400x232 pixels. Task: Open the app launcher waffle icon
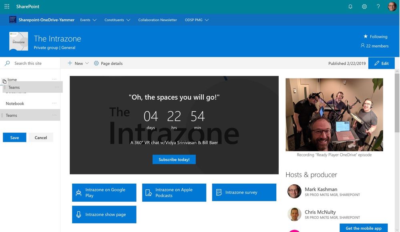7,6
